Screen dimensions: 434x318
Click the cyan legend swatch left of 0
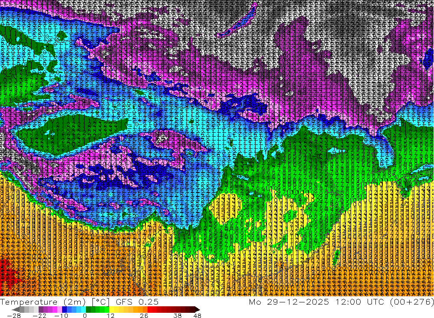click(x=83, y=309)
